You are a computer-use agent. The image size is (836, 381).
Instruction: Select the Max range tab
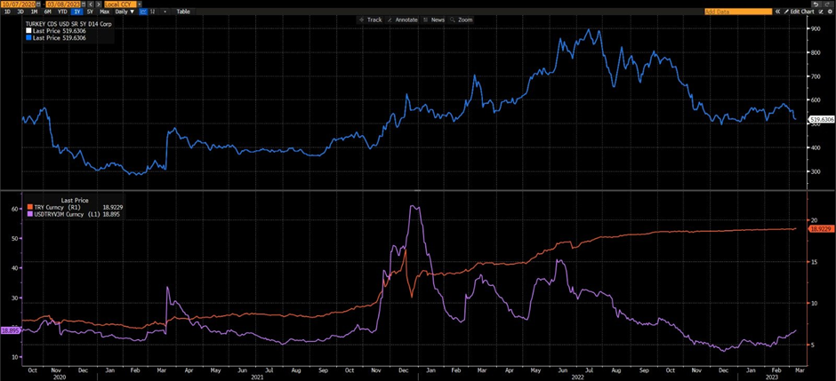click(x=105, y=12)
